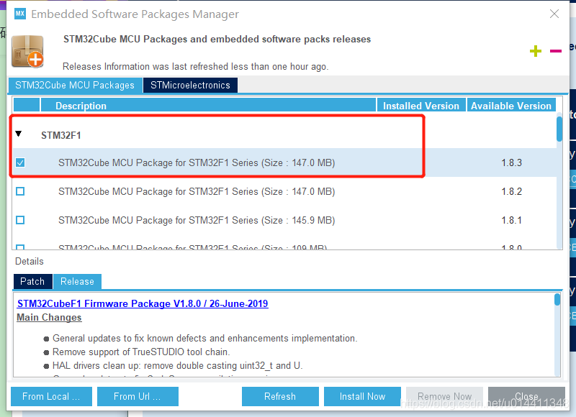Image resolution: width=576 pixels, height=417 pixels.
Task: Click the Available Version column header
Action: tap(511, 106)
